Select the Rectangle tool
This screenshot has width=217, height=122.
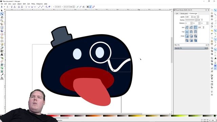2,27
